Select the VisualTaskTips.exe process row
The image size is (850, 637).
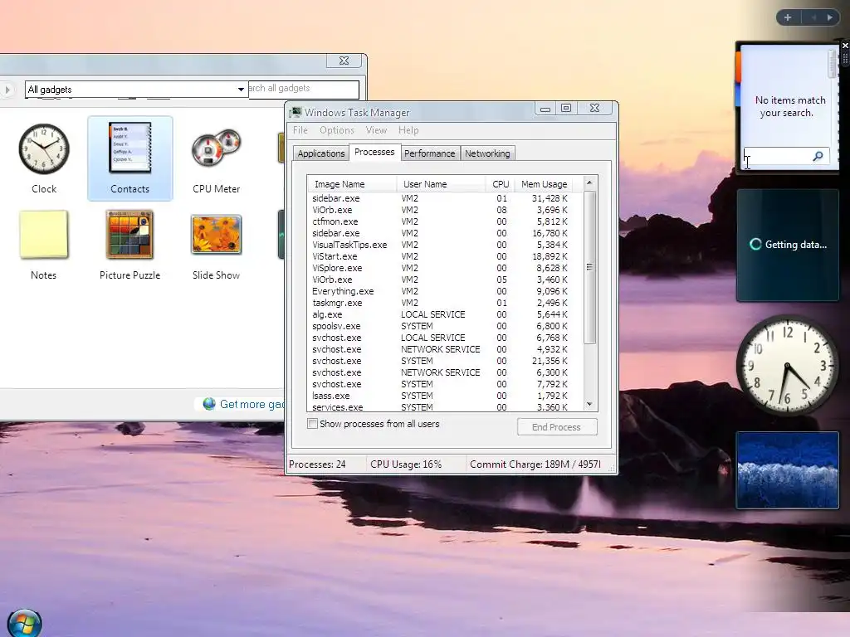[x=446, y=245]
